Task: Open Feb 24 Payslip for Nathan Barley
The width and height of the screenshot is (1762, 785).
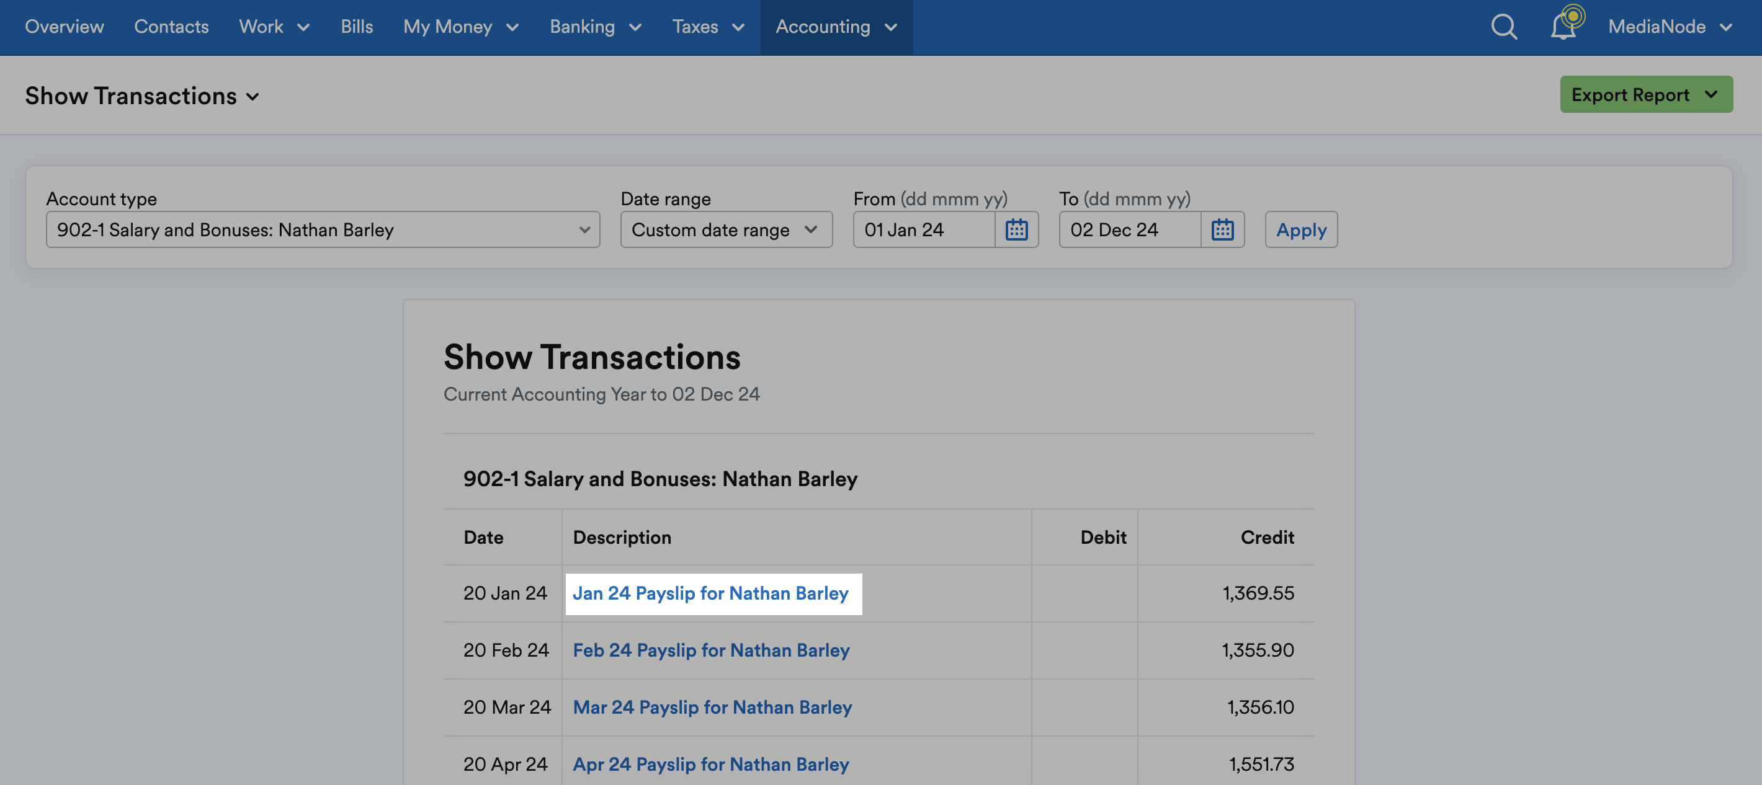Action: coord(710,650)
